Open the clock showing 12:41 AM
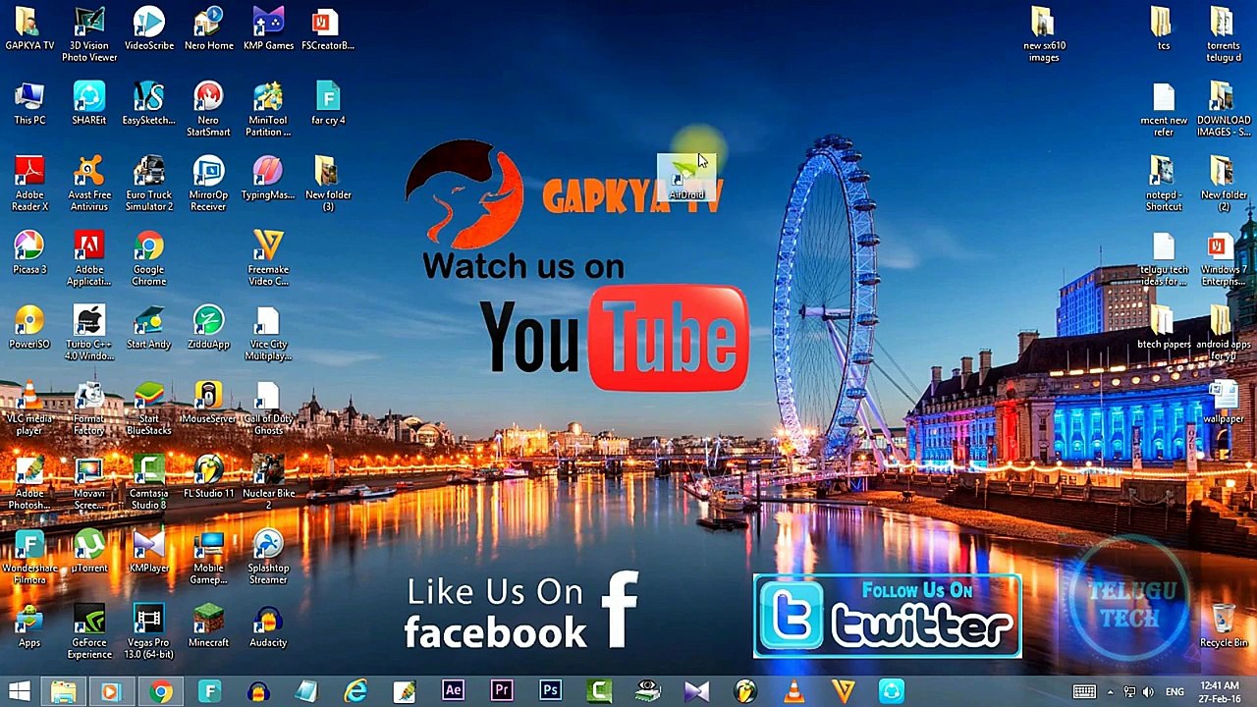The image size is (1257, 707). (x=1218, y=691)
